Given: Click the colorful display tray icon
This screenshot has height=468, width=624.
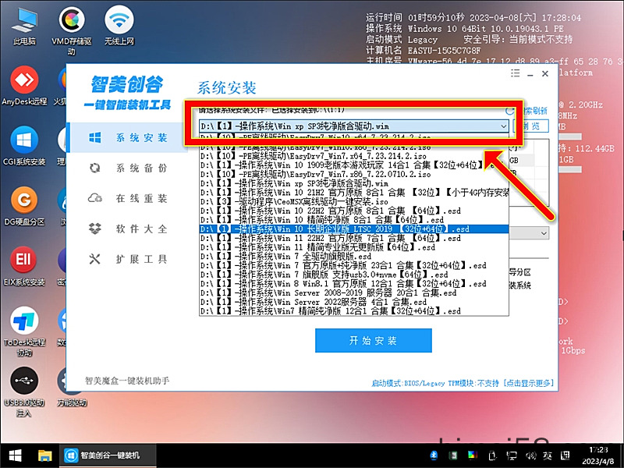Looking at the screenshot, I should tap(472, 455).
